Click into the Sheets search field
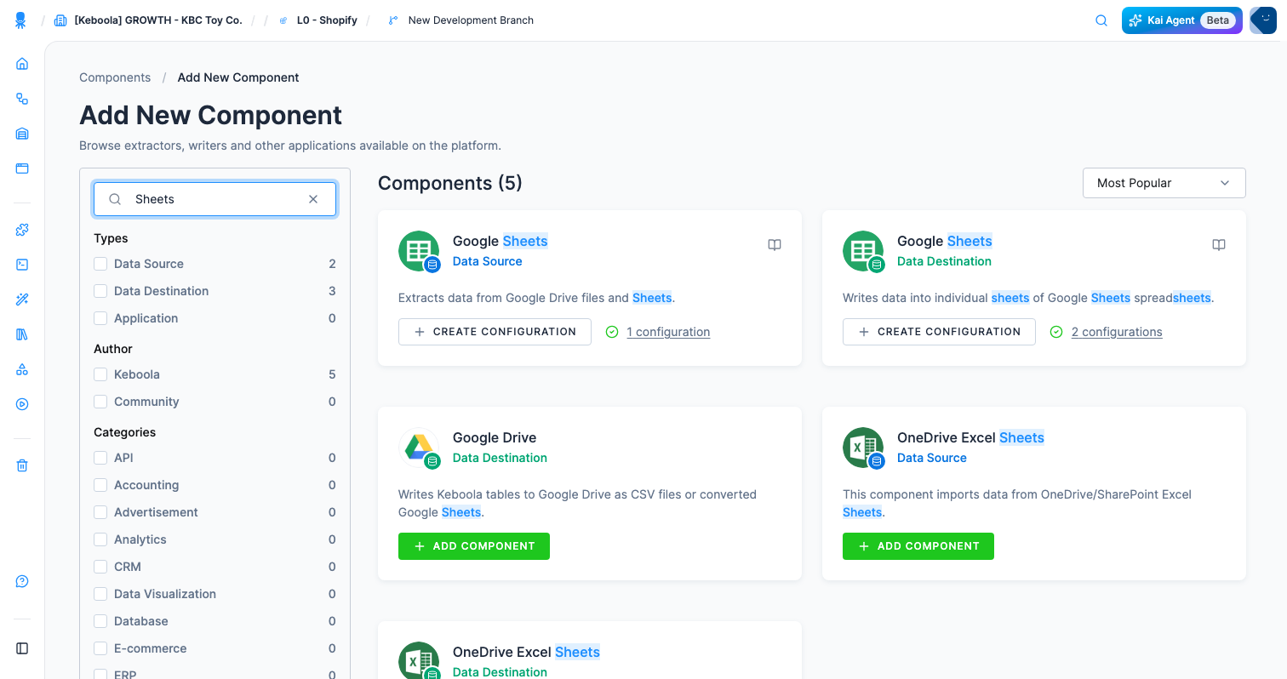The width and height of the screenshot is (1287, 679). tap(214, 199)
